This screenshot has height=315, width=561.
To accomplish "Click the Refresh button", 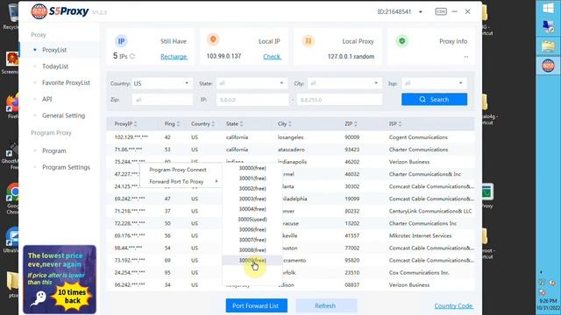I will 325,305.
